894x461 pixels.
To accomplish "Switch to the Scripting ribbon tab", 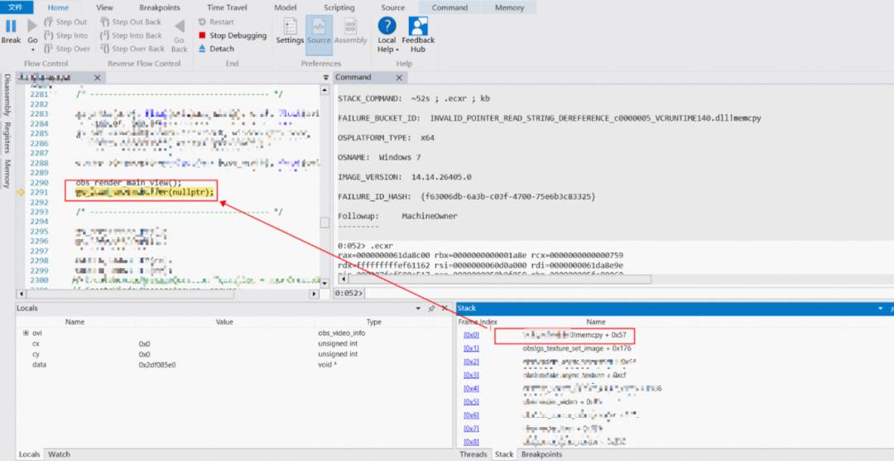I will (339, 8).
